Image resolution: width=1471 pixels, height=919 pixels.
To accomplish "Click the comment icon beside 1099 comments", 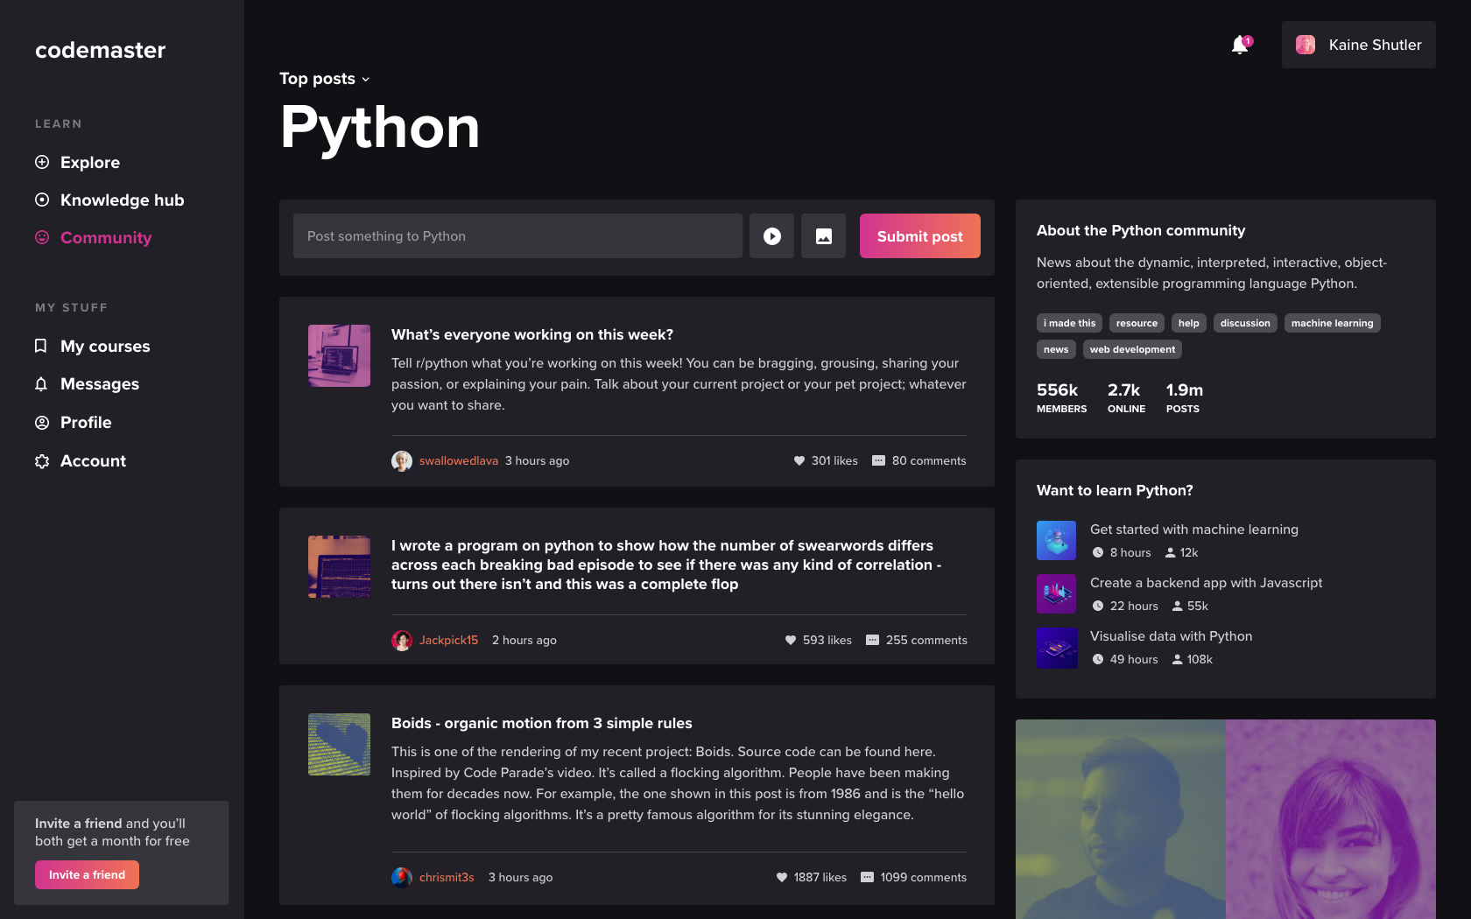I will click(x=867, y=877).
